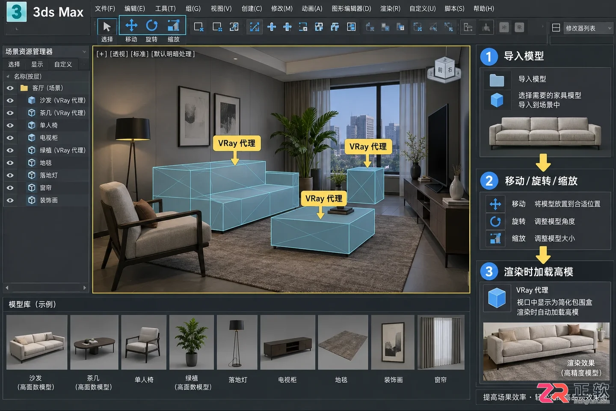Click the cube icon of 电视柜
Viewport: 616px width, 411px height.
(x=32, y=138)
